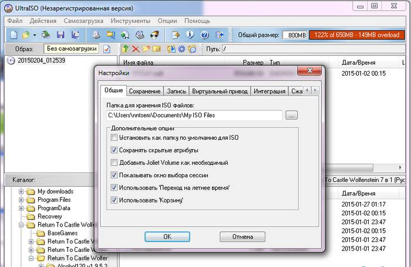Click the Make CD image drive icon
This screenshot has height=267, width=411.
coord(96,35)
